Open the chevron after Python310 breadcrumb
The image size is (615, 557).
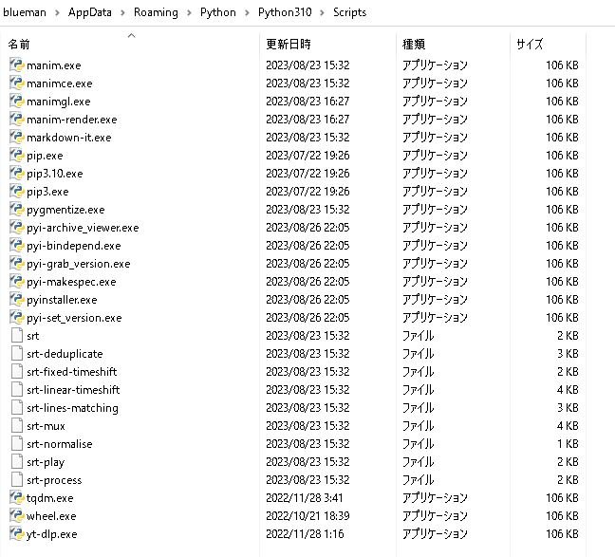[323, 12]
